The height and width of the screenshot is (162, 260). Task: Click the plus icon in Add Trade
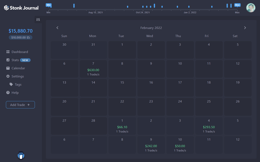click(28, 105)
